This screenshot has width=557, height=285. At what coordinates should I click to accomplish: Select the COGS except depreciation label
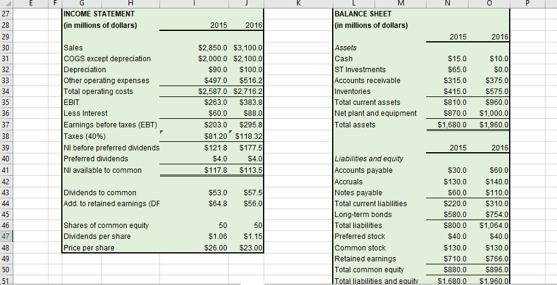click(x=107, y=59)
